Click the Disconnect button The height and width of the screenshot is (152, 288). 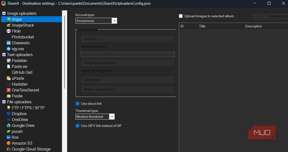click(128, 80)
